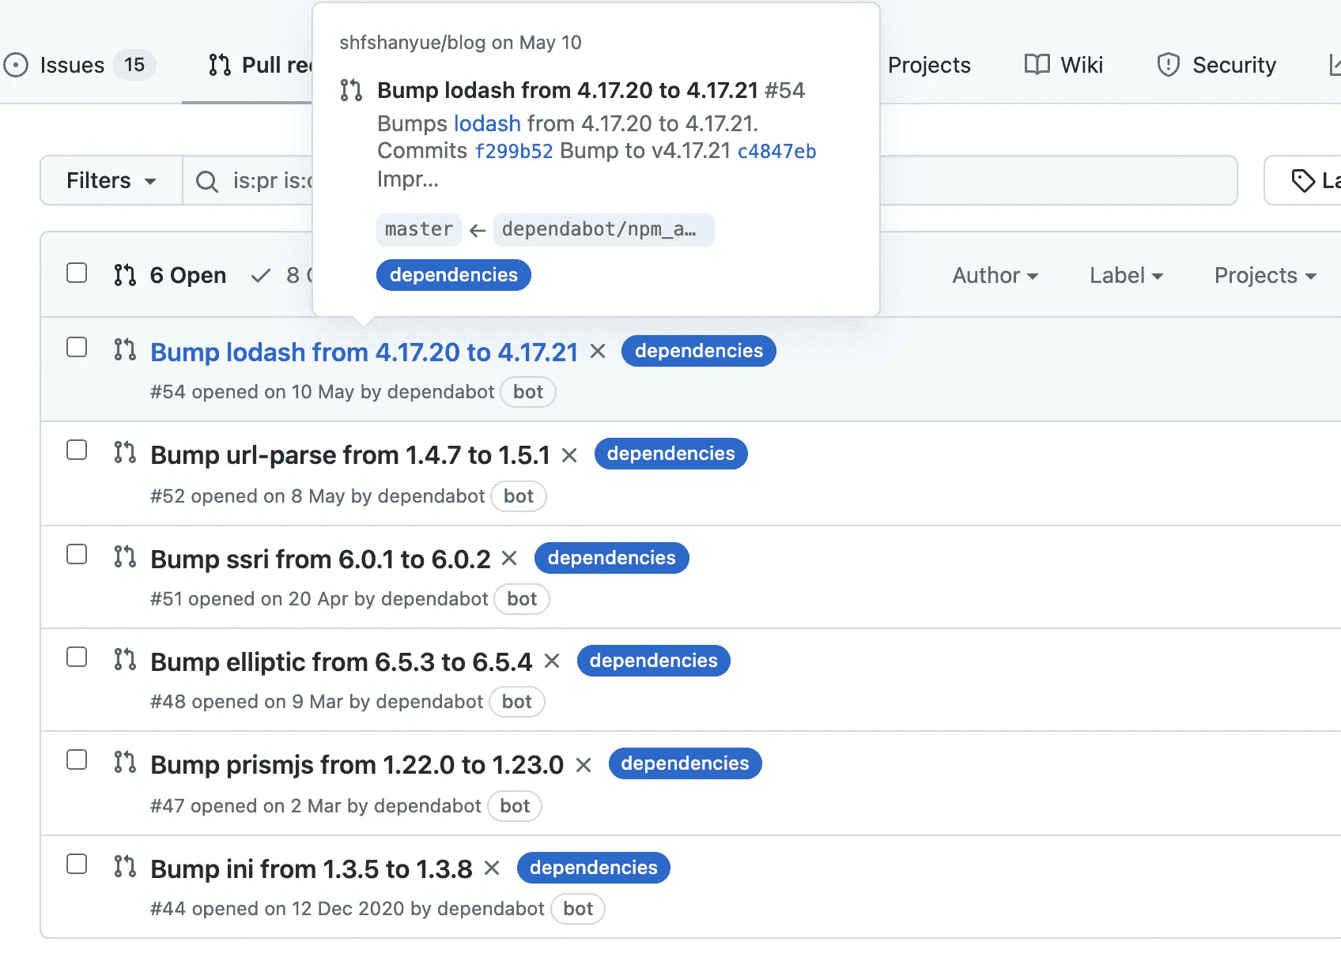1341x961 pixels.
Task: Switch to the Issues tab
Action: click(x=72, y=65)
